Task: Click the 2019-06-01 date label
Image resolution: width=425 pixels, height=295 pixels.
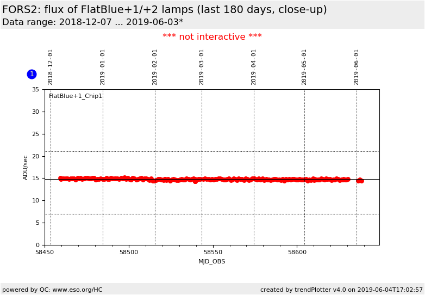Action: [x=356, y=67]
